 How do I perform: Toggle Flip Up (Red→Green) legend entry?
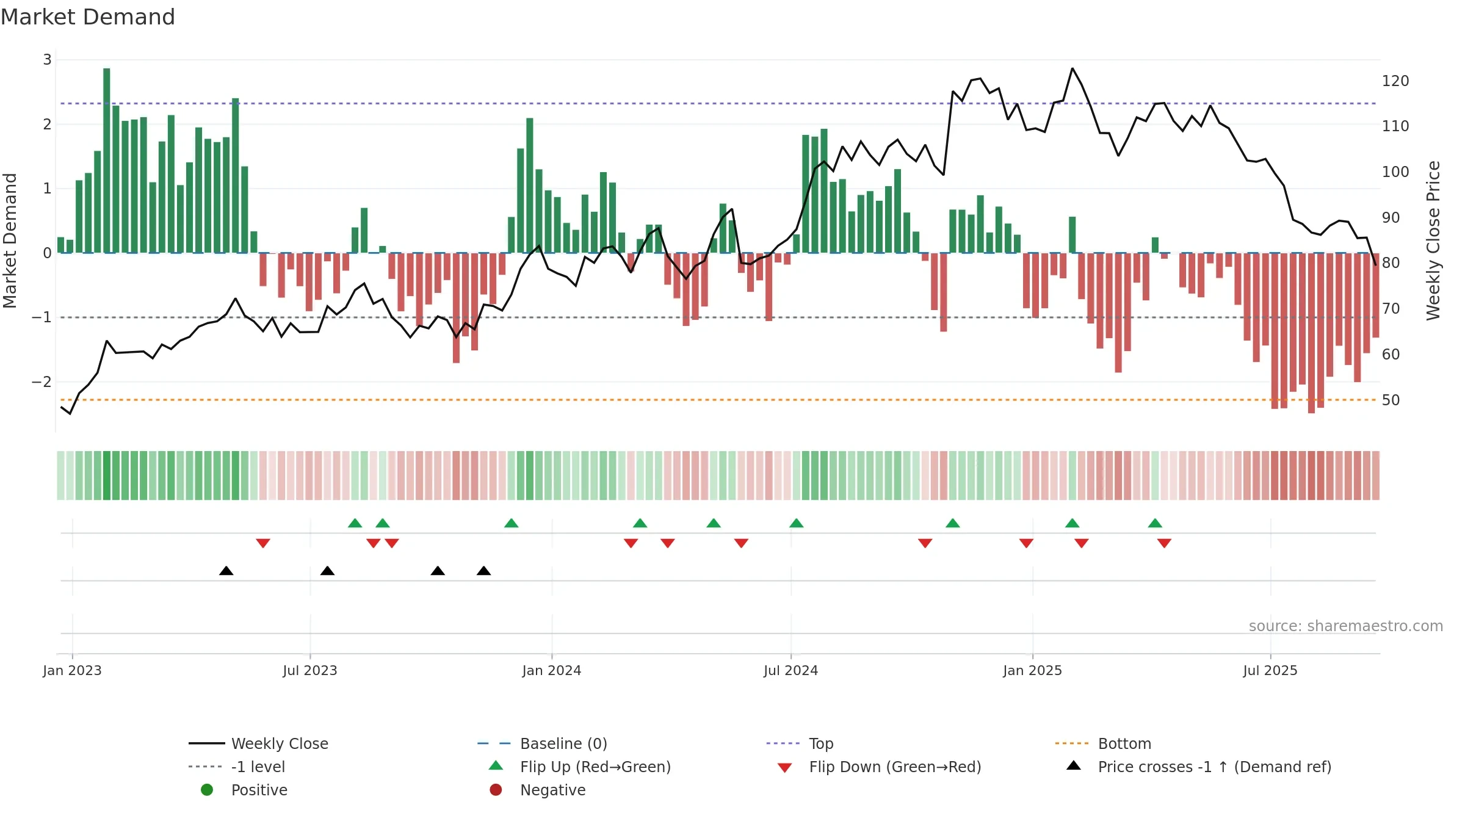tap(580, 767)
